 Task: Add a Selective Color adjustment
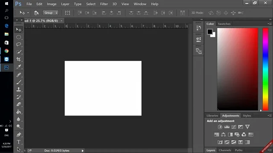coord(241,142)
